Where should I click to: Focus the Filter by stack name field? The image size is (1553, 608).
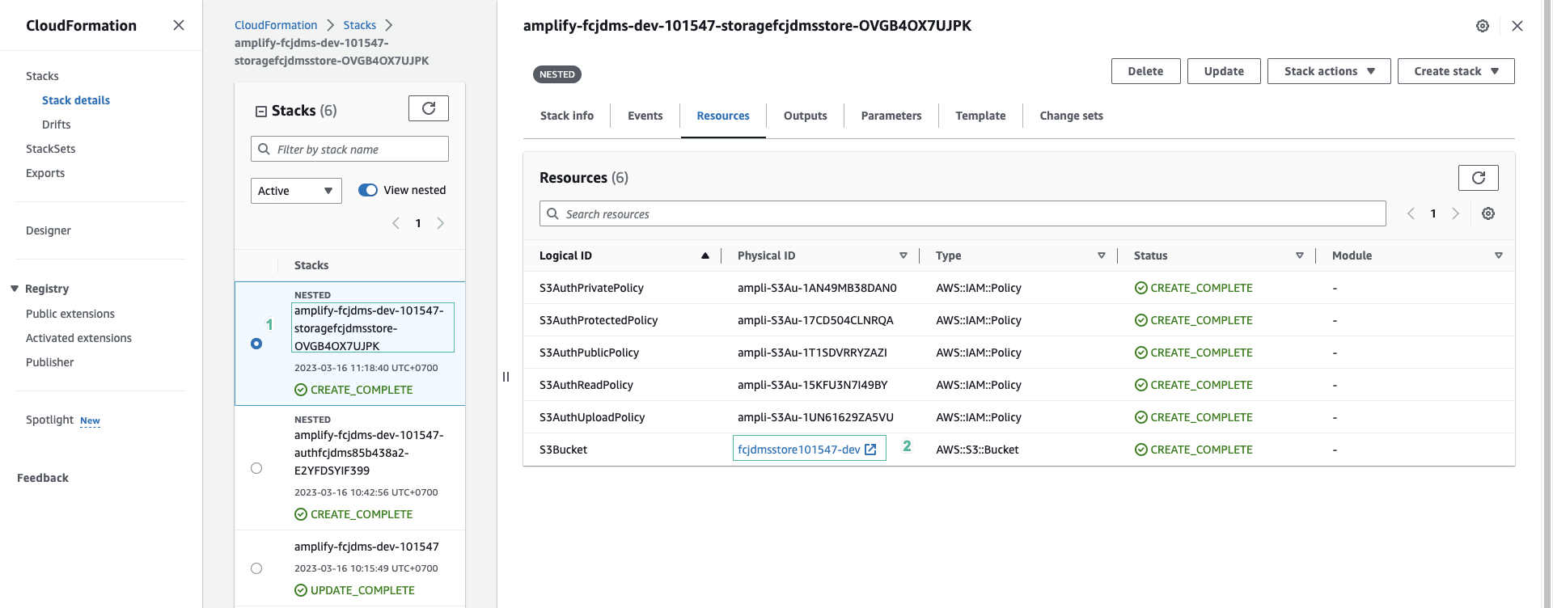pos(349,149)
